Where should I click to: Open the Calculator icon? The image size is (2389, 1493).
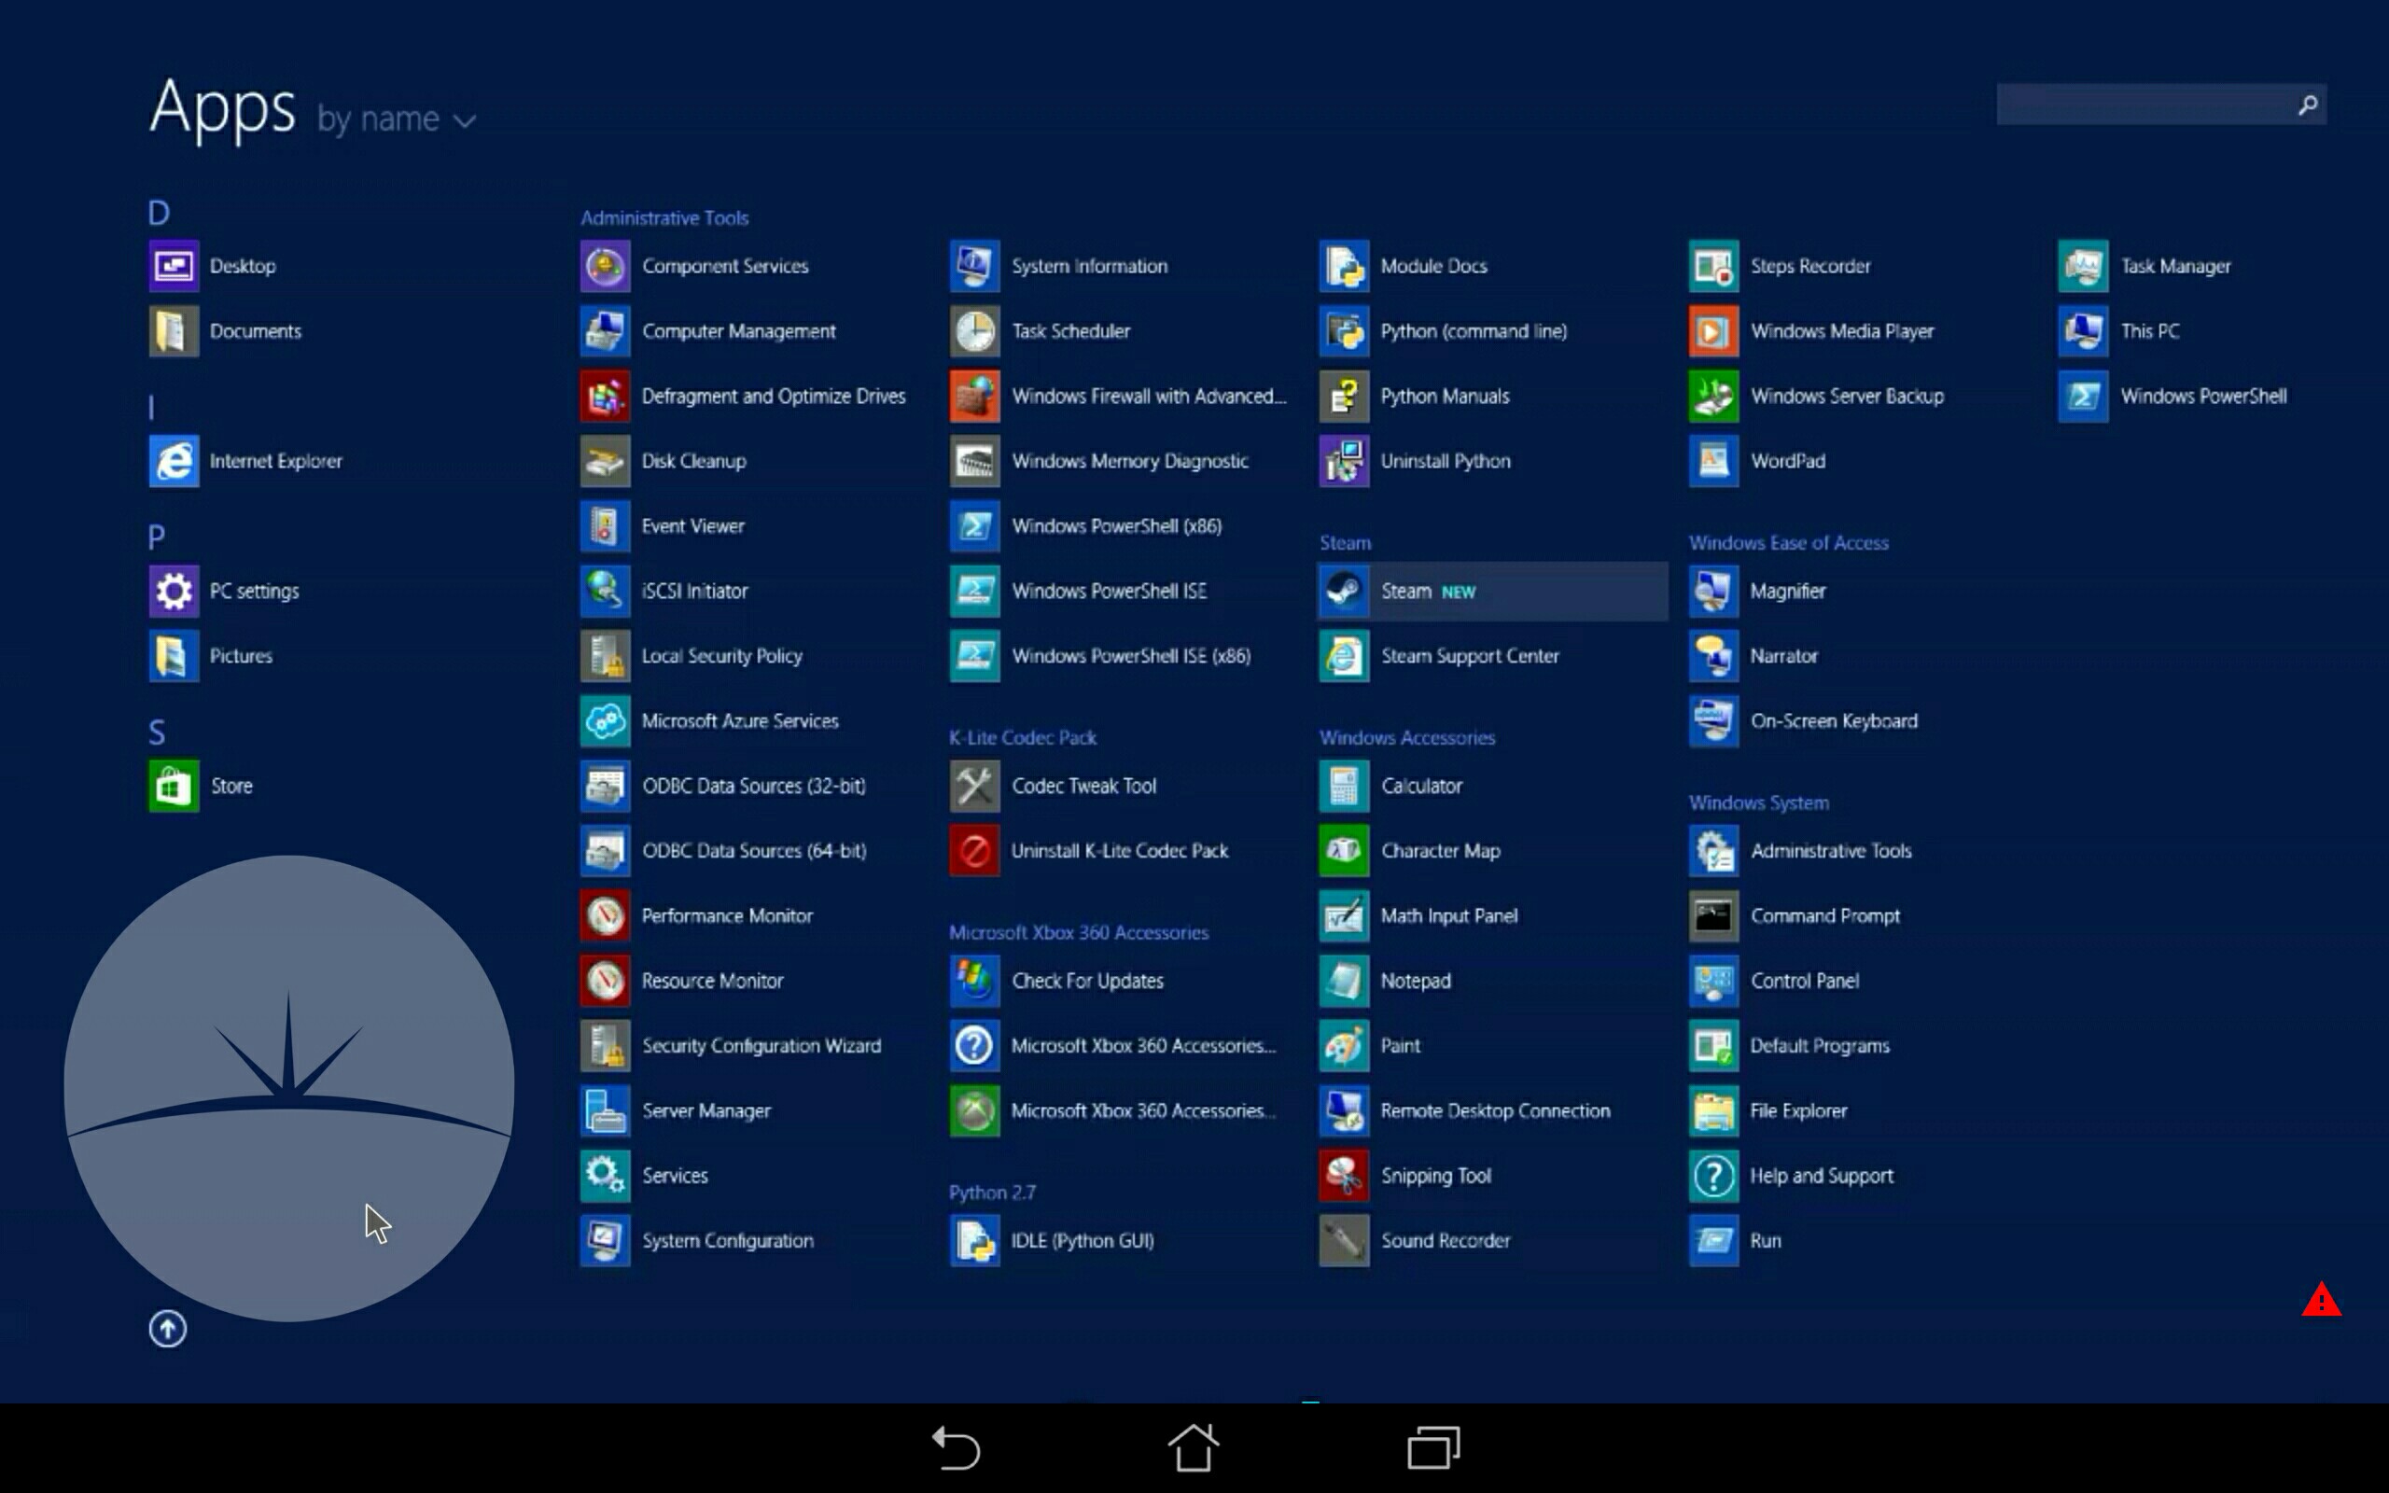pyautogui.click(x=1344, y=786)
